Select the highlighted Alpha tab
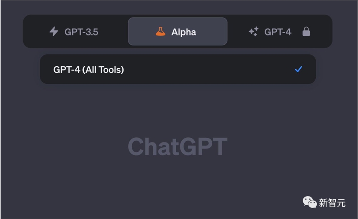Image resolution: width=358 pixels, height=219 pixels. (178, 31)
